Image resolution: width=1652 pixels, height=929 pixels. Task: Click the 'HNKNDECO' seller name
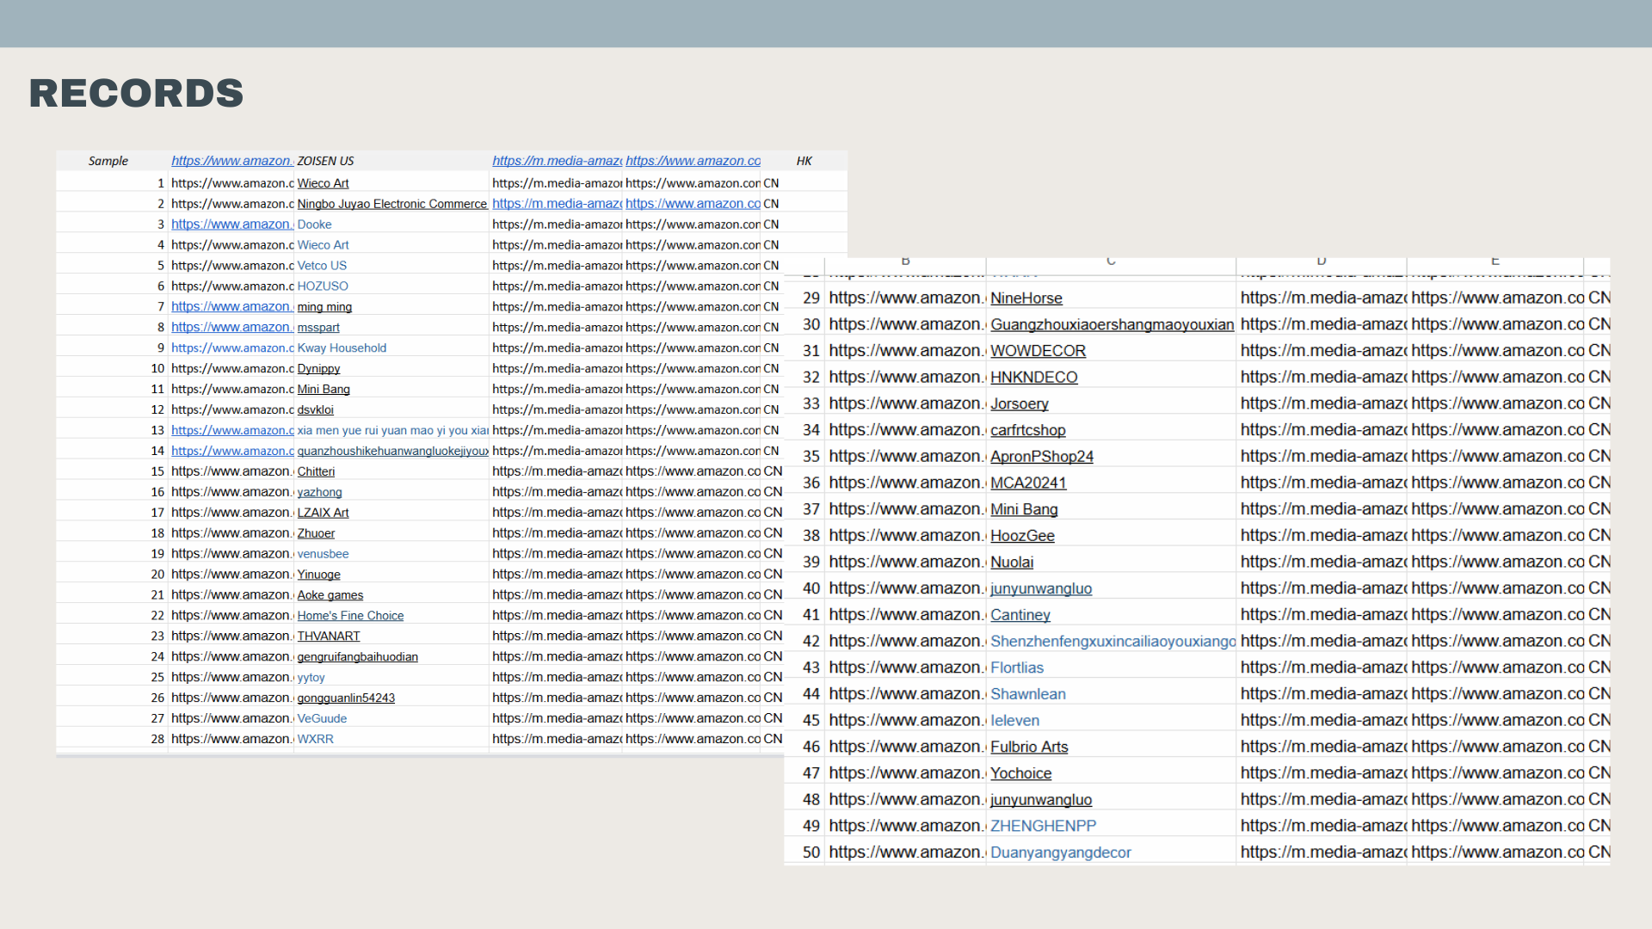click(x=1033, y=378)
